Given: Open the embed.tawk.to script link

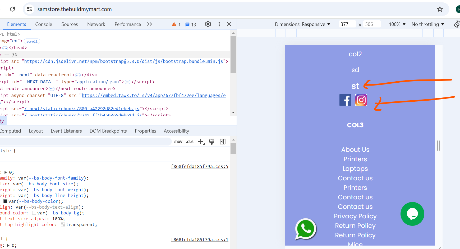Looking at the screenshot, I should (x=154, y=95).
